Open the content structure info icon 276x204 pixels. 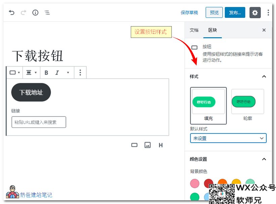[35, 13]
